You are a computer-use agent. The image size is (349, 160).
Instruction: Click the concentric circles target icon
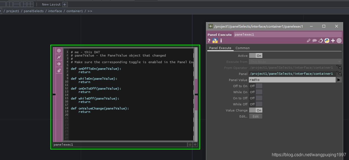point(339,41)
